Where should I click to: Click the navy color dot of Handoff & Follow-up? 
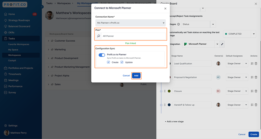[x=169, y=105]
